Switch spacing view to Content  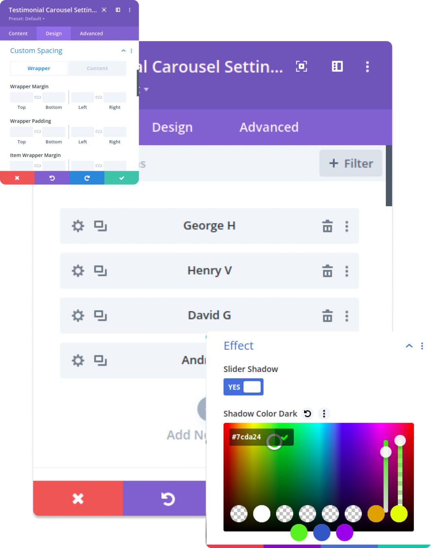97,68
